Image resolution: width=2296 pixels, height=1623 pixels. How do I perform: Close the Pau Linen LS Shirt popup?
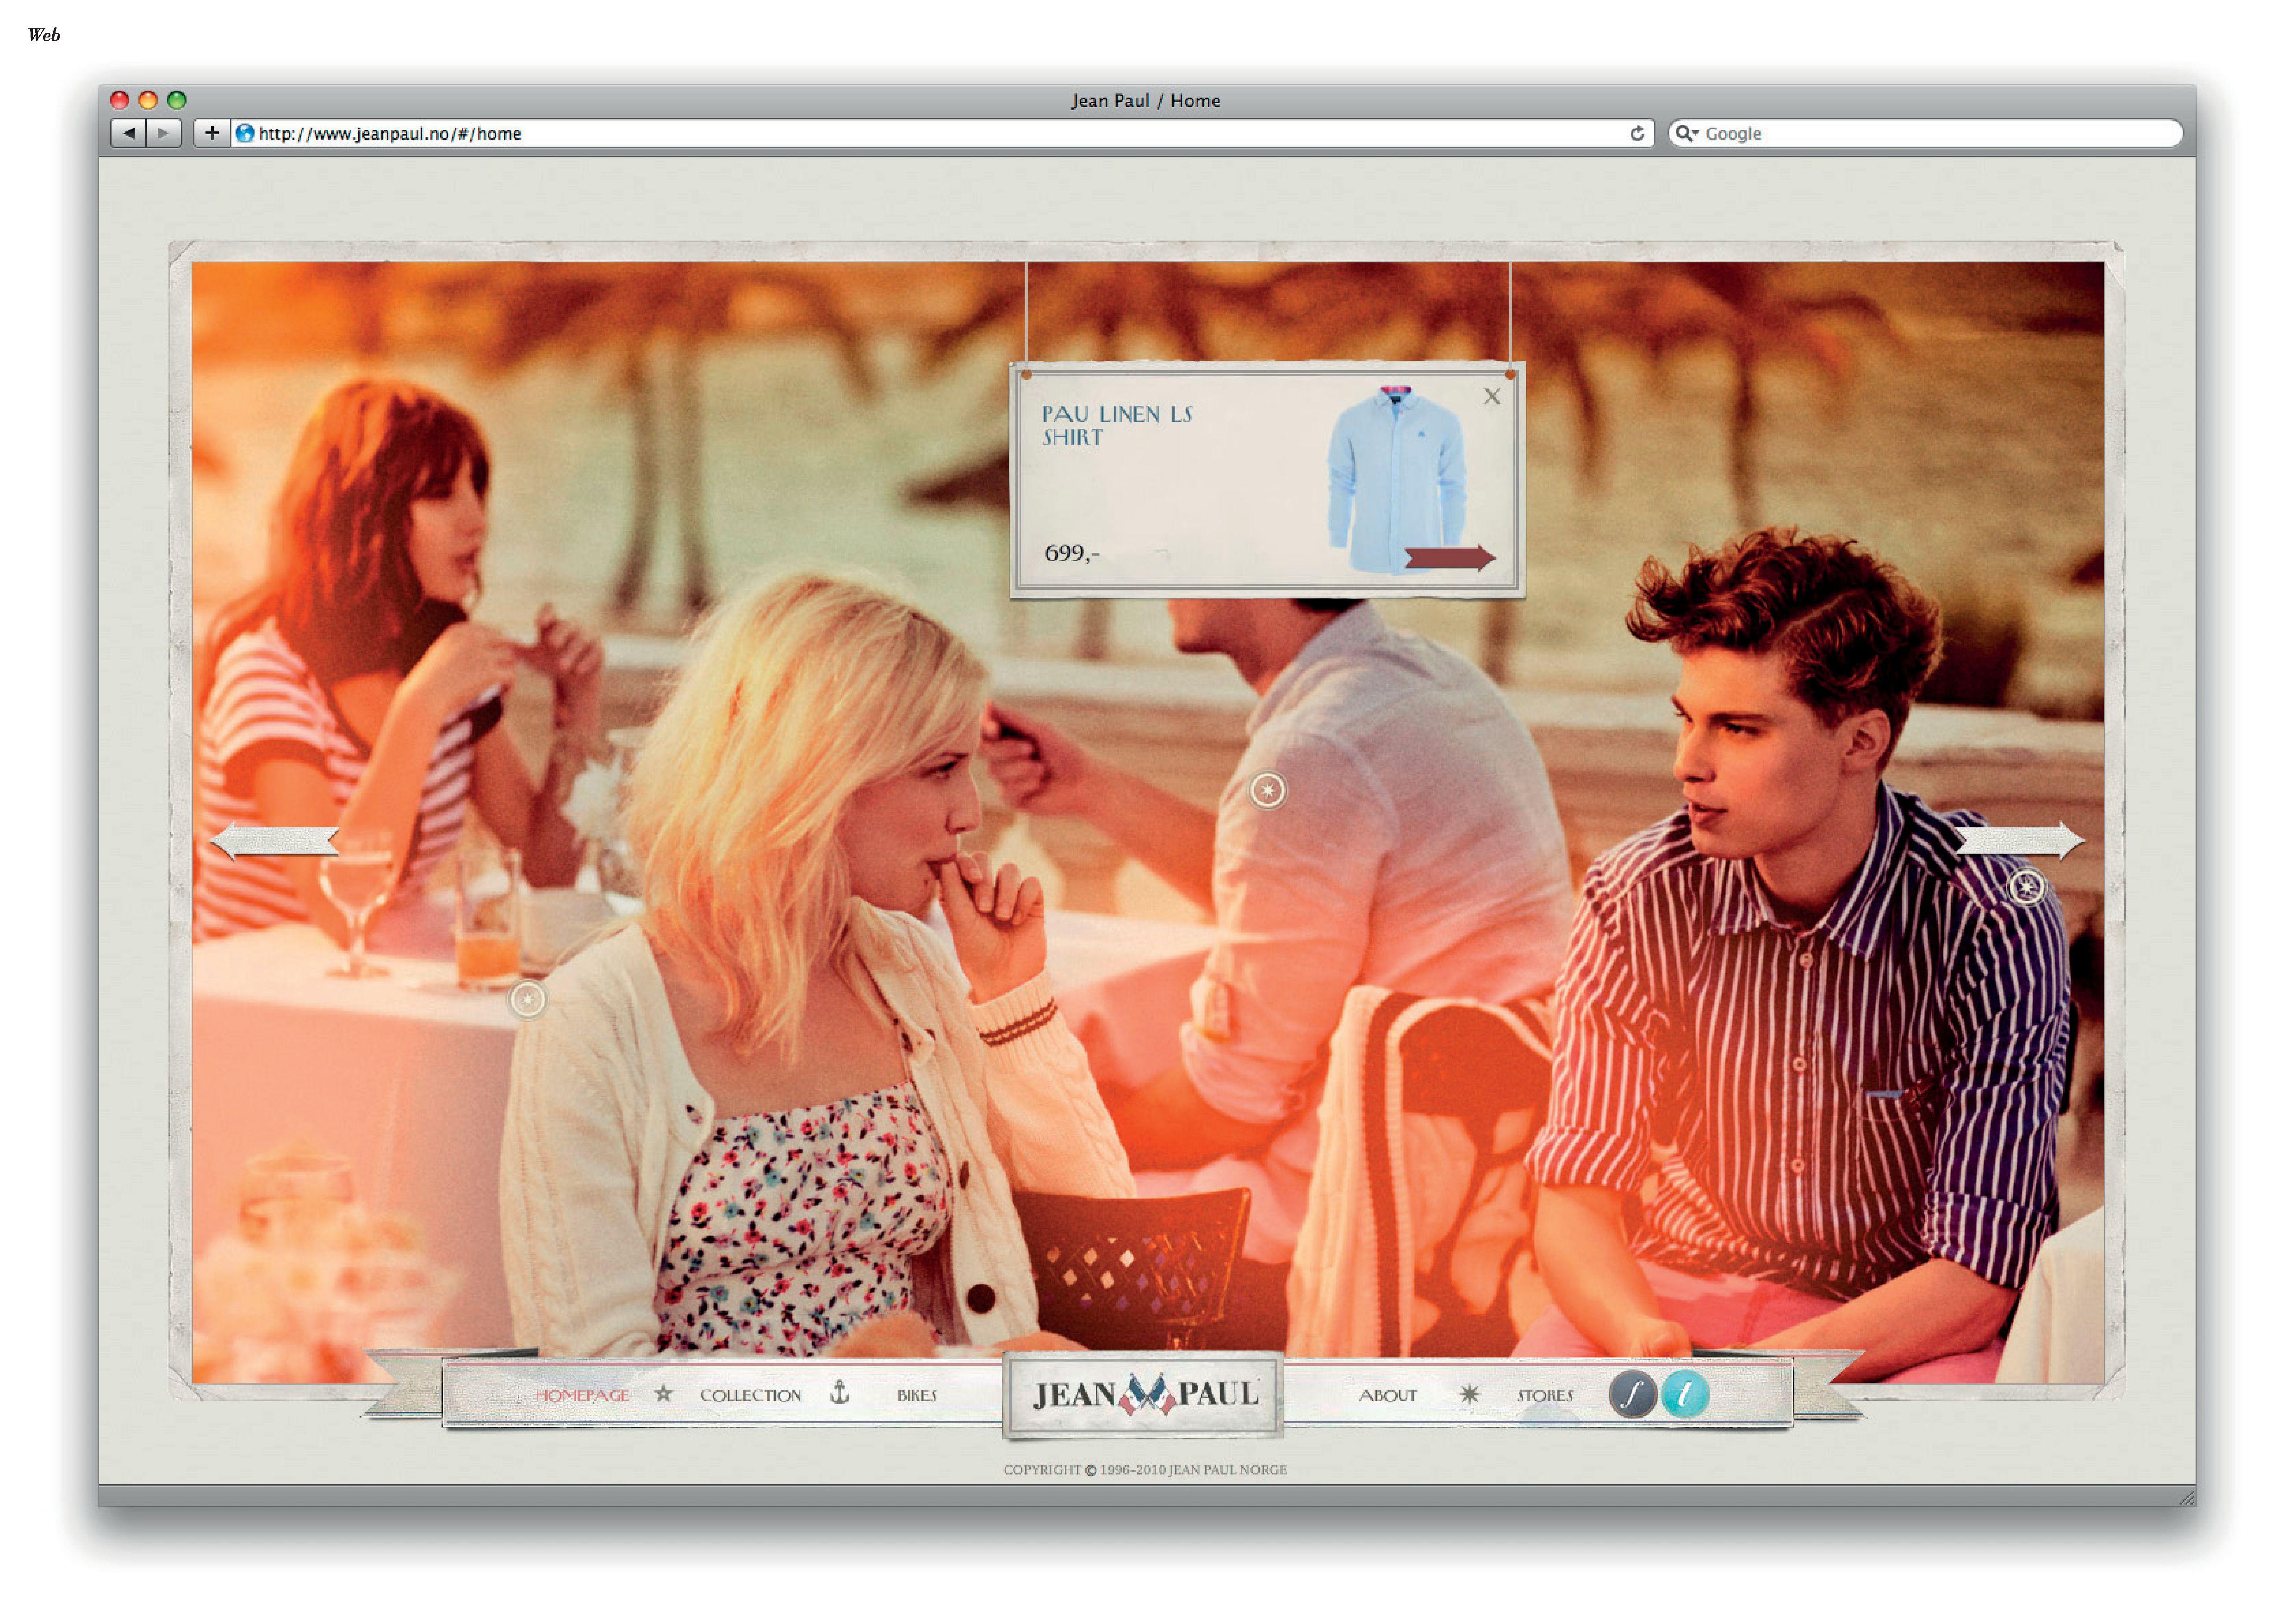click(x=1491, y=397)
